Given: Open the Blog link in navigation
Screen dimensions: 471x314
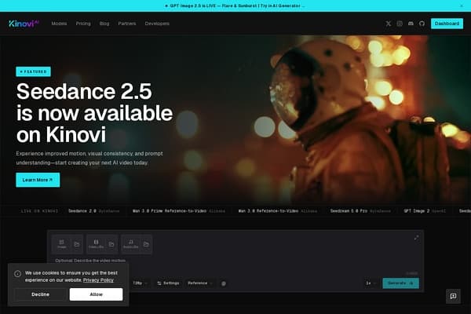Looking at the screenshot, I should [104, 24].
